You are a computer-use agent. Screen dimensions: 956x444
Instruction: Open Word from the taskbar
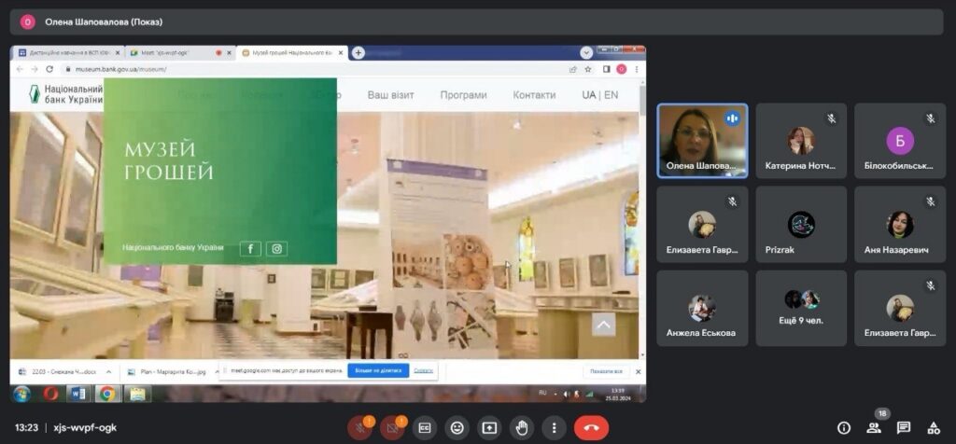(78, 394)
